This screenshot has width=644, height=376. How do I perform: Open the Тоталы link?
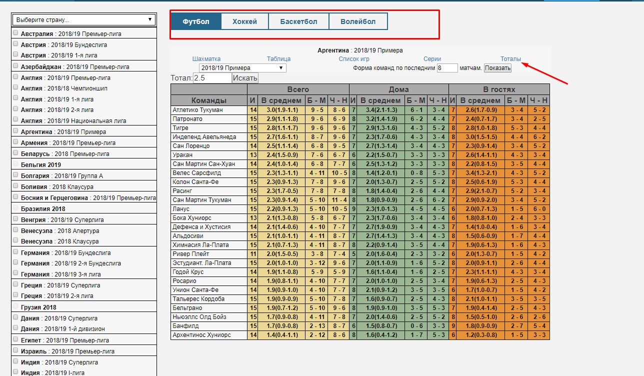click(x=510, y=59)
